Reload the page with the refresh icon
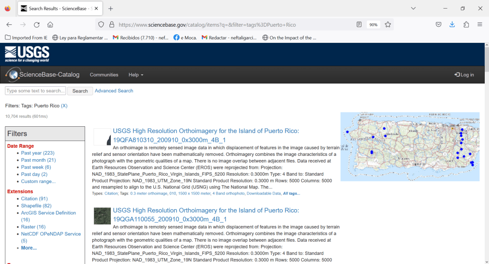 click(x=36, y=25)
